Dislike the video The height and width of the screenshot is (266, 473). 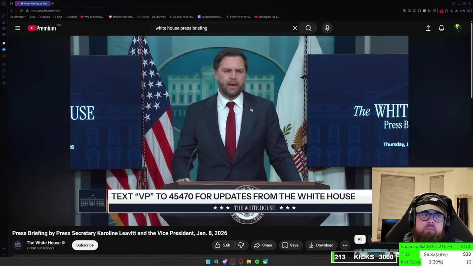[241, 245]
